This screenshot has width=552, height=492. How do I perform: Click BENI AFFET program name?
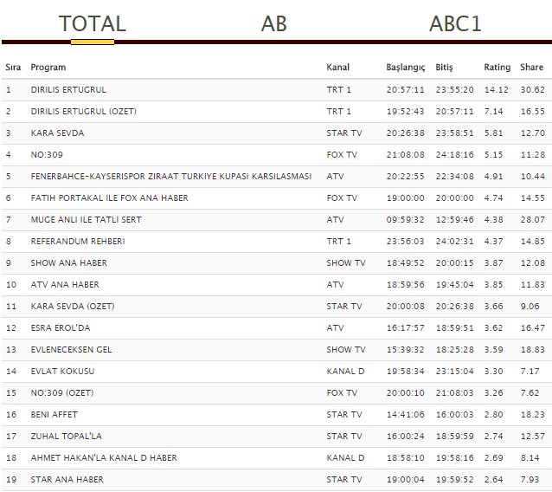click(54, 414)
